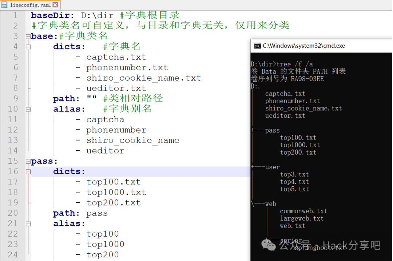393x261 pixels.
Task: Collapse the alias fold marker on line 21
Action: (x=28, y=223)
